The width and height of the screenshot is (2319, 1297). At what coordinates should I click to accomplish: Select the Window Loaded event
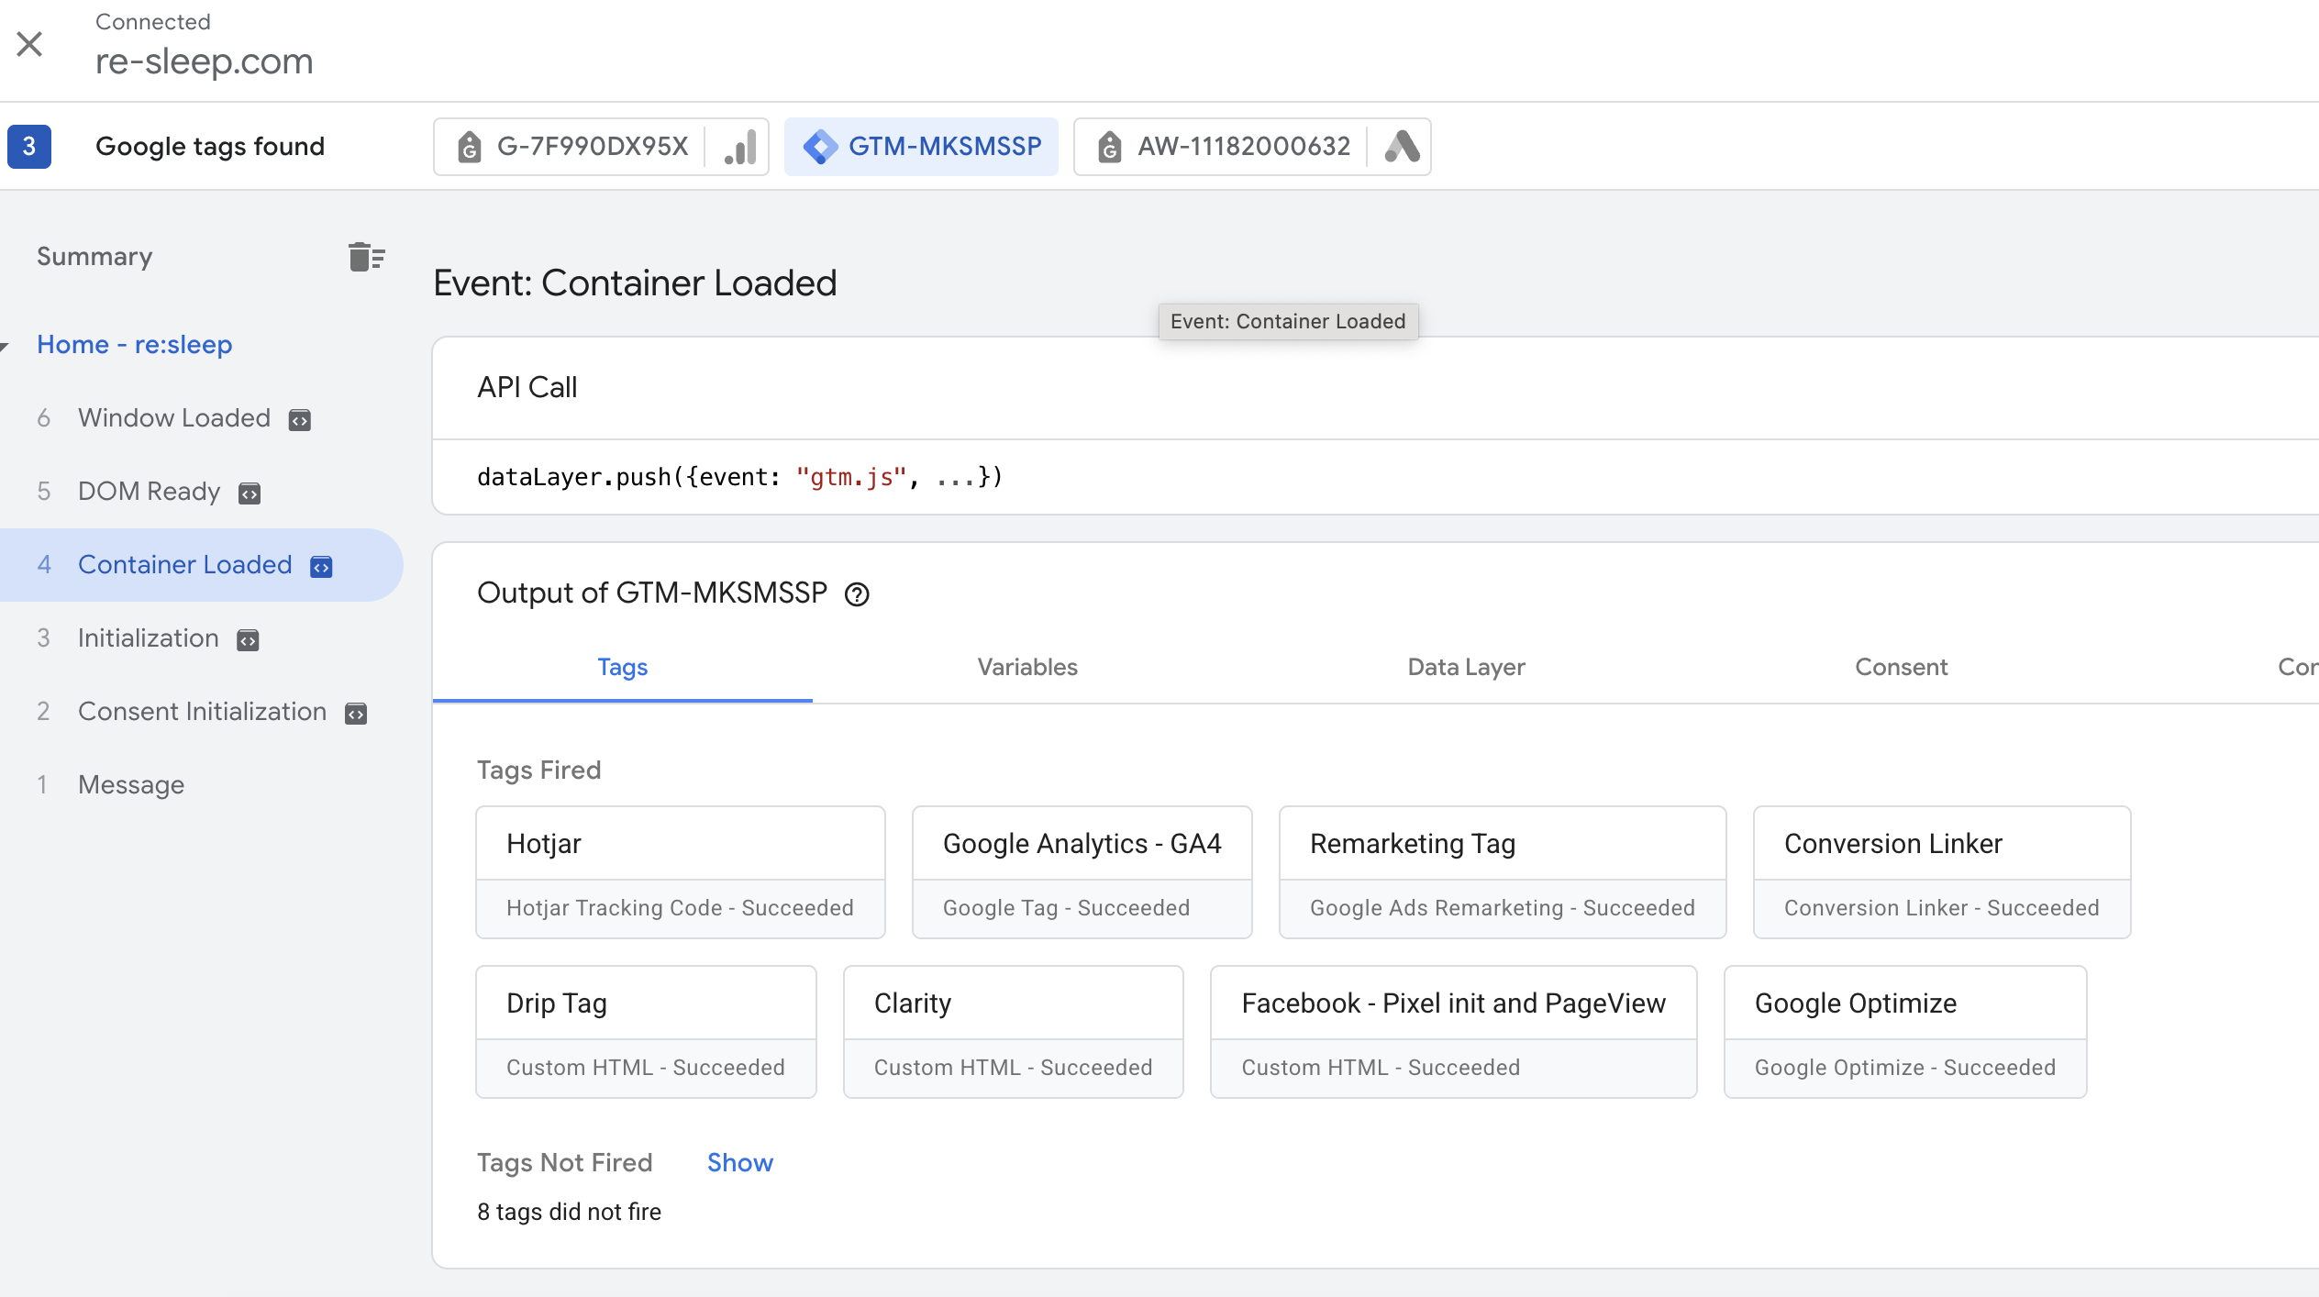(174, 418)
